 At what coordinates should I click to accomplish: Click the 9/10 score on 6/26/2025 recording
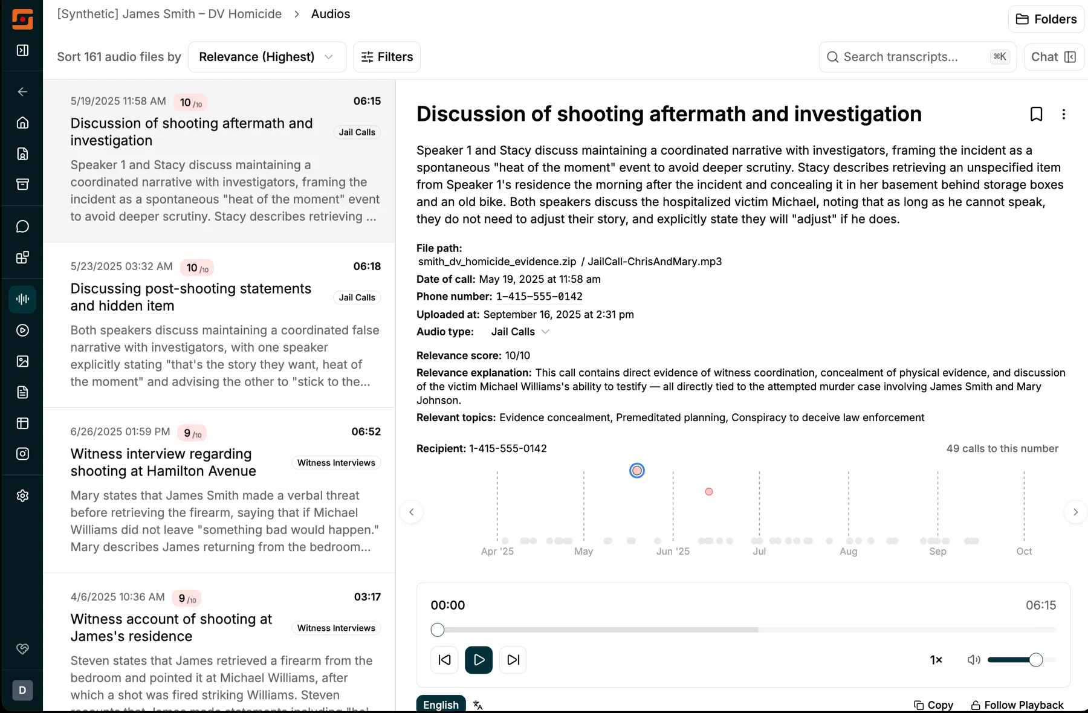coord(192,433)
